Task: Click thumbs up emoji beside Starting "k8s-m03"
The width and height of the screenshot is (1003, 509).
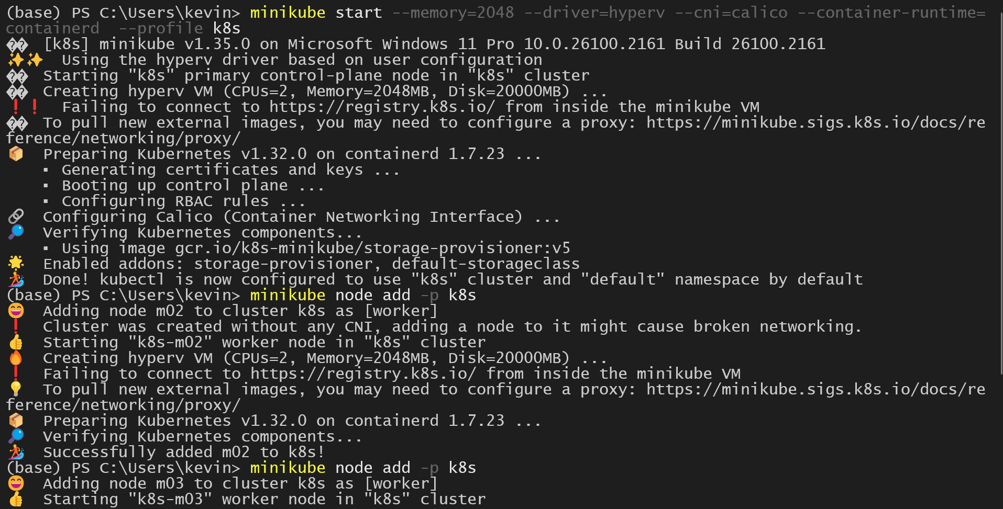Action: 16,499
